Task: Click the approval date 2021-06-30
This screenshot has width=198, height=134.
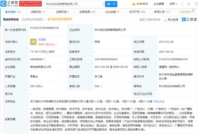Action: [x=166, y=52]
